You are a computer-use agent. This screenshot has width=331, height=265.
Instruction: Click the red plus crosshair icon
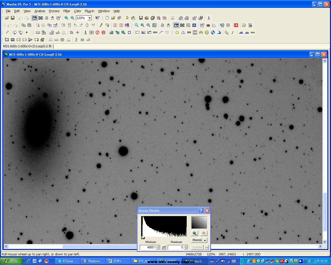click(77, 32)
